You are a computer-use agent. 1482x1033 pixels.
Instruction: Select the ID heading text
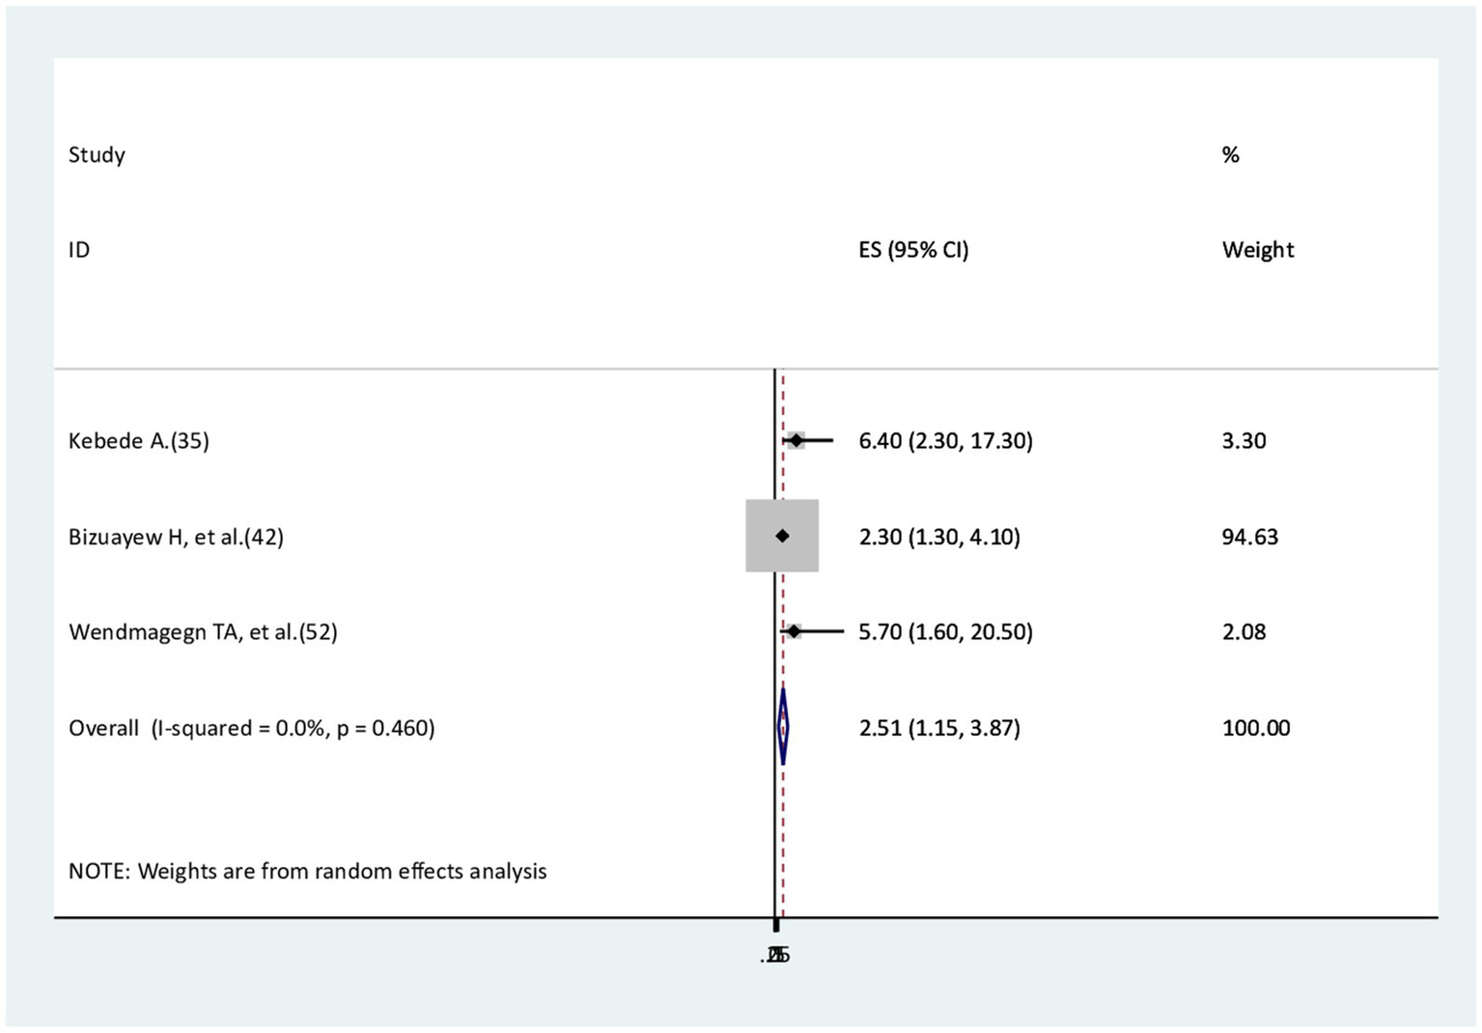tap(79, 250)
